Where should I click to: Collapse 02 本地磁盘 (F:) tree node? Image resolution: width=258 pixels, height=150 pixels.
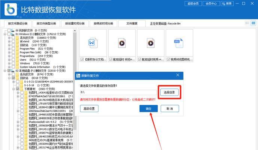[x=5, y=71]
